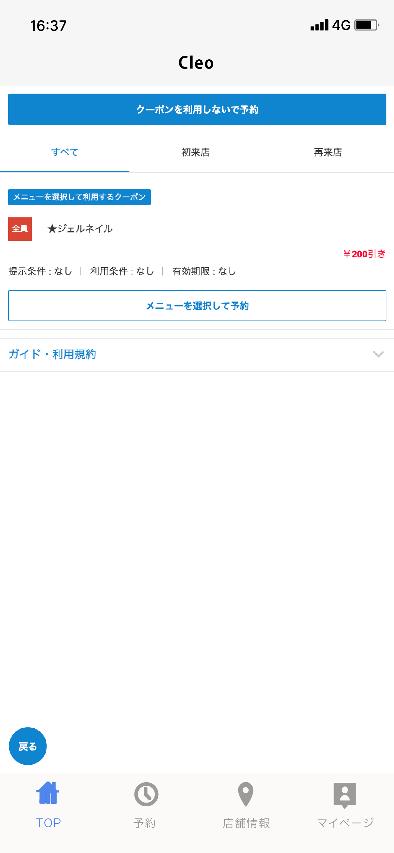Tap the cellular signal bars icon
Viewport: 394px width, 853px height.
pos(319,25)
